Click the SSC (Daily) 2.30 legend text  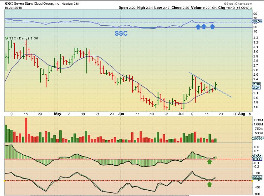24,38
